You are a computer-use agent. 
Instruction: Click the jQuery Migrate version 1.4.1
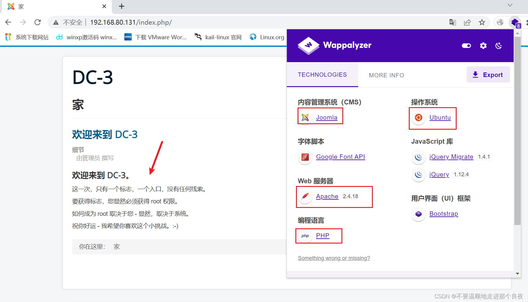484,157
